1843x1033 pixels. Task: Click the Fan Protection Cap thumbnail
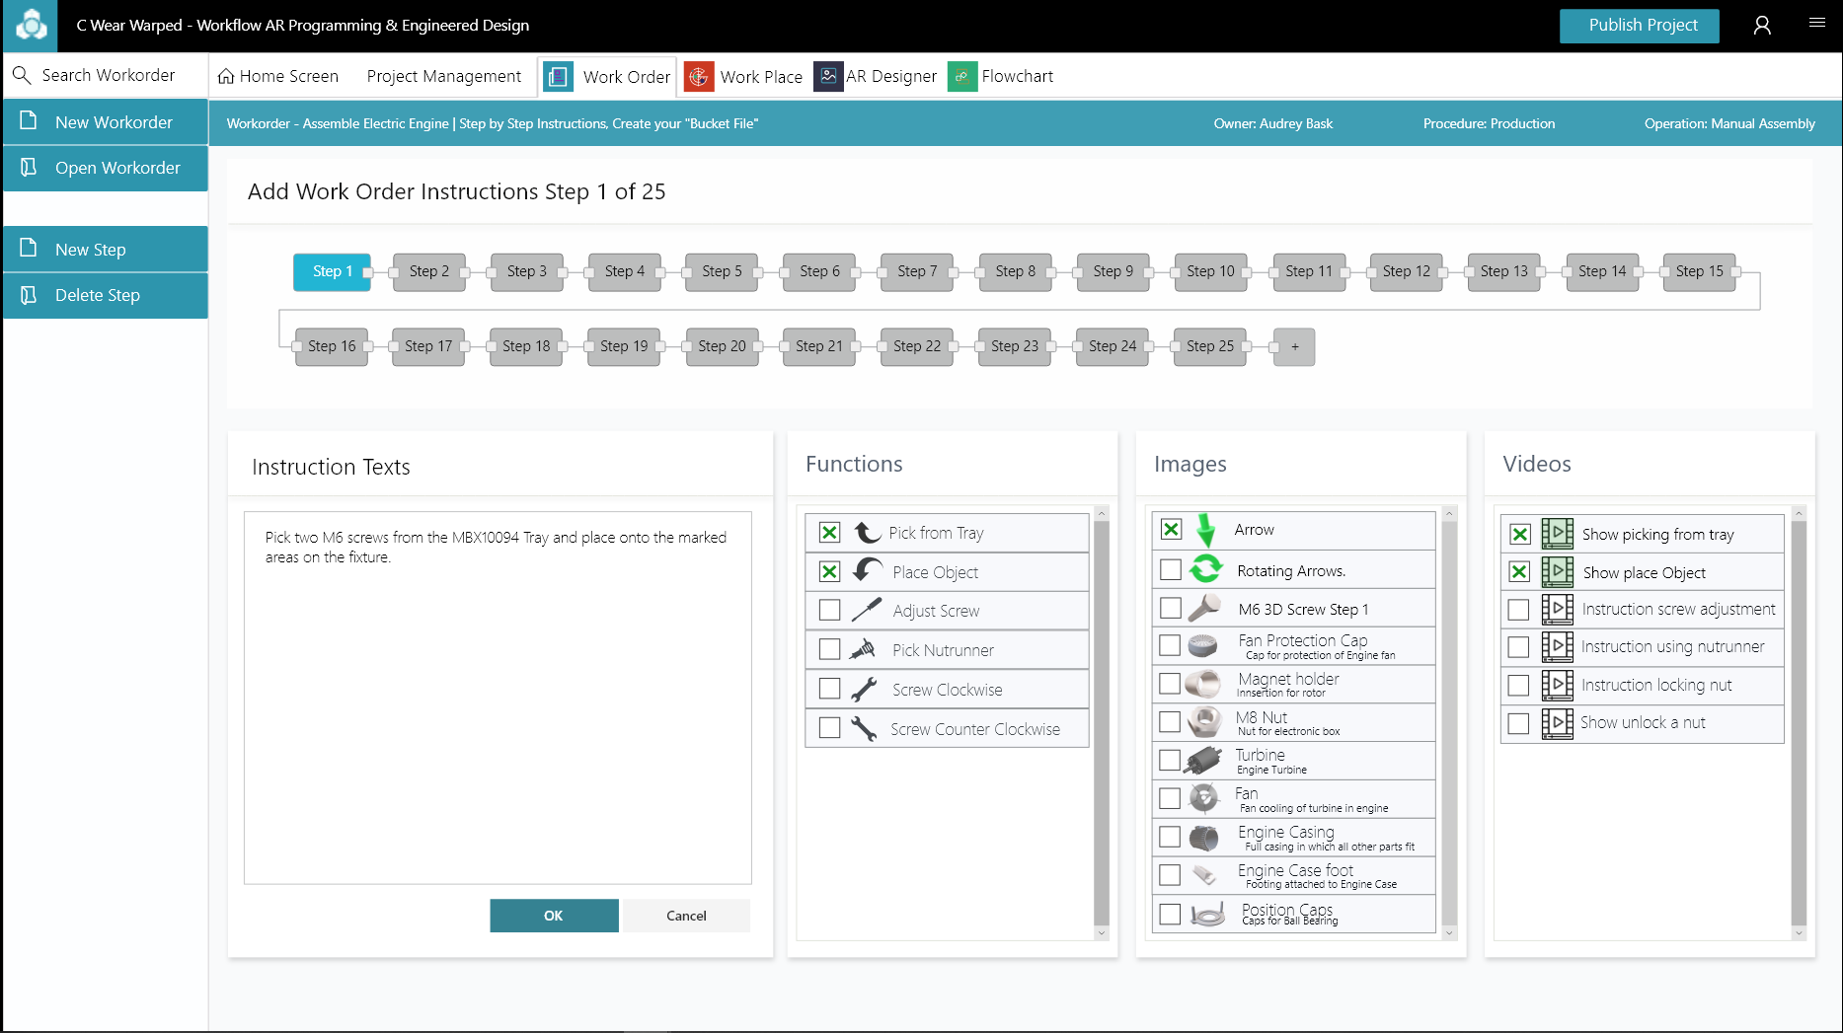point(1202,646)
